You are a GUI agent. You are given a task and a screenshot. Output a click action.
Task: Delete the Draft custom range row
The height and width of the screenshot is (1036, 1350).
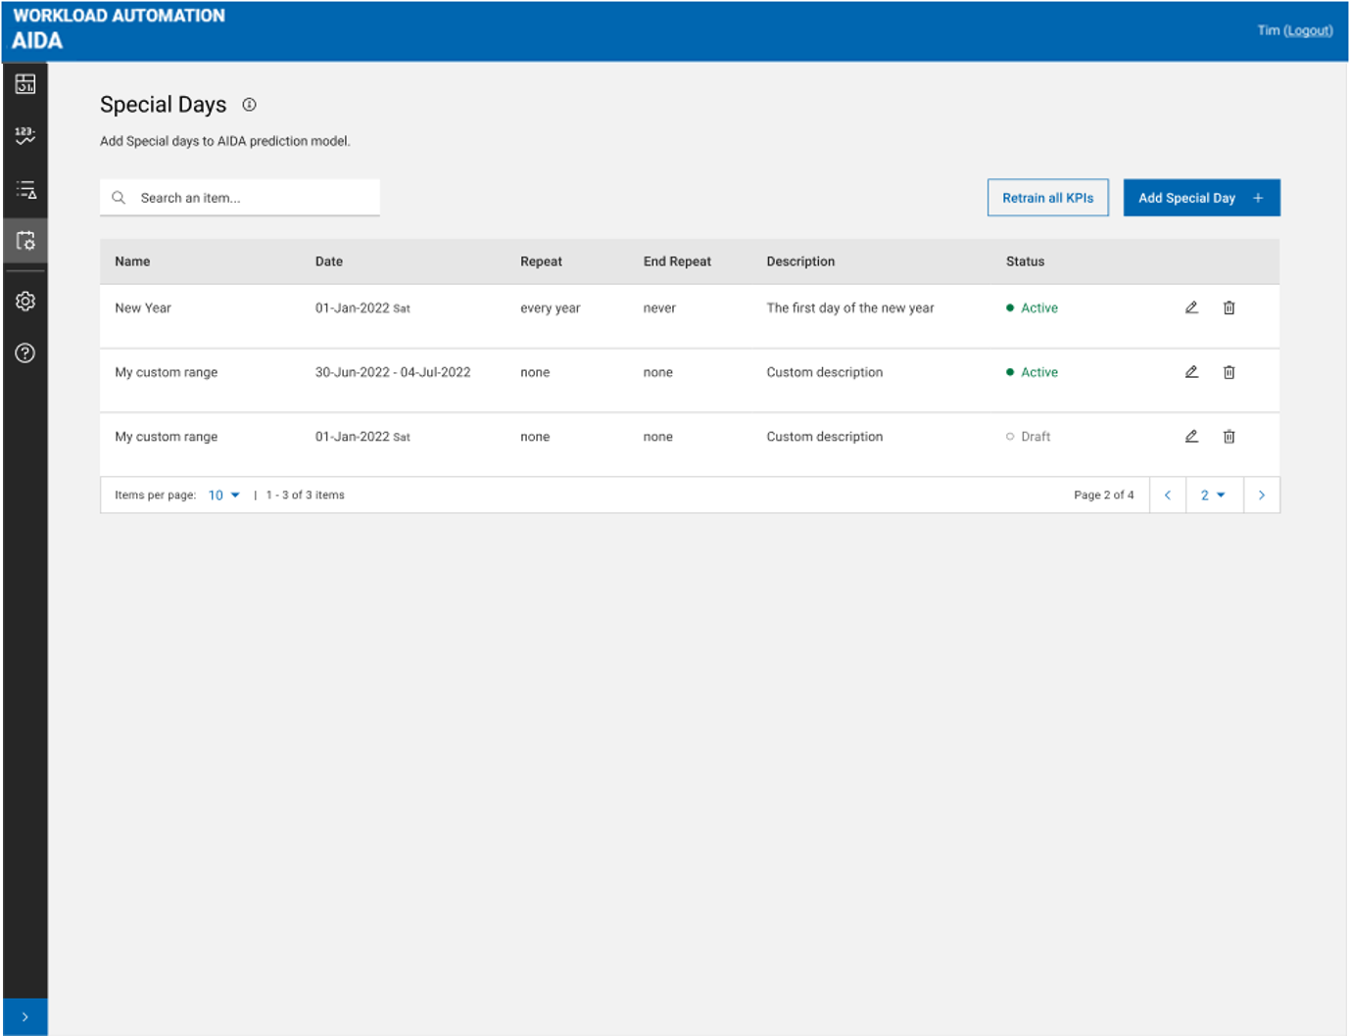coord(1229,437)
